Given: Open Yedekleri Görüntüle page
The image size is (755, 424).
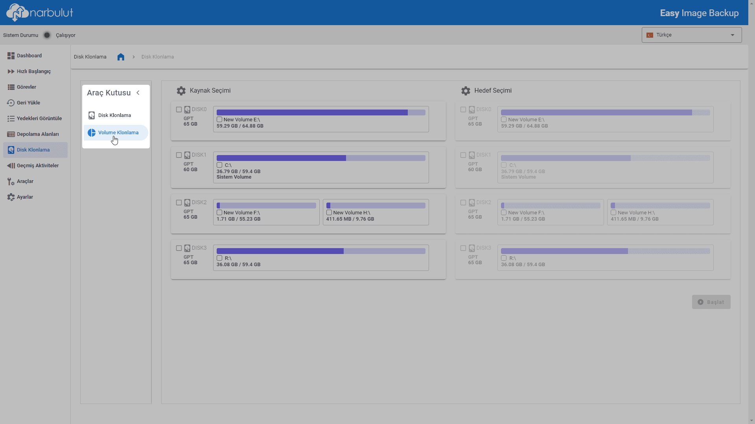Looking at the screenshot, I should point(35,119).
